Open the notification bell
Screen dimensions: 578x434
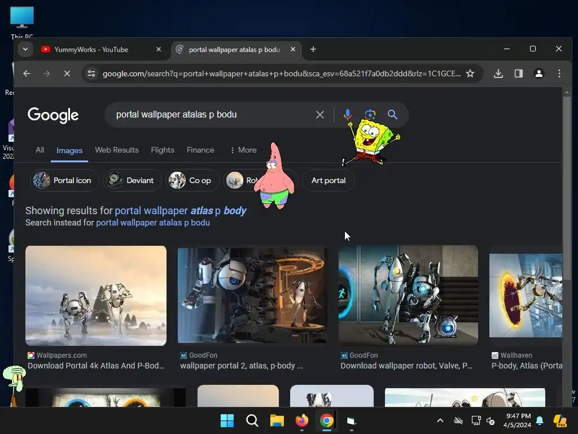(540, 420)
